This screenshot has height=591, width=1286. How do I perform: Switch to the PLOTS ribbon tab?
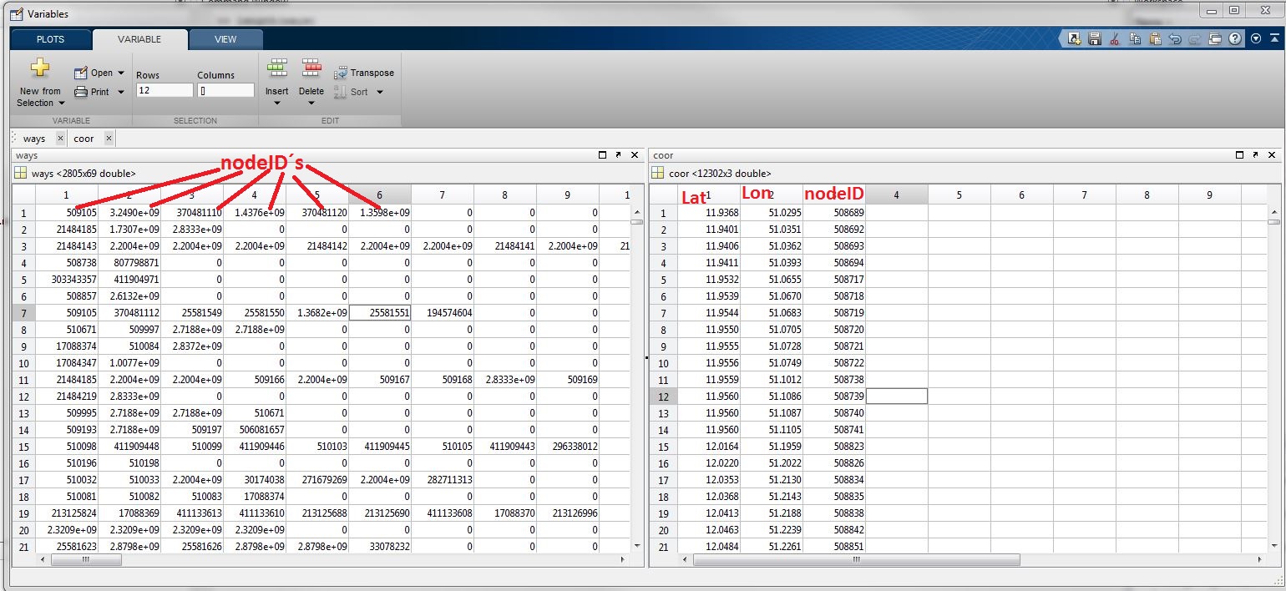click(50, 39)
